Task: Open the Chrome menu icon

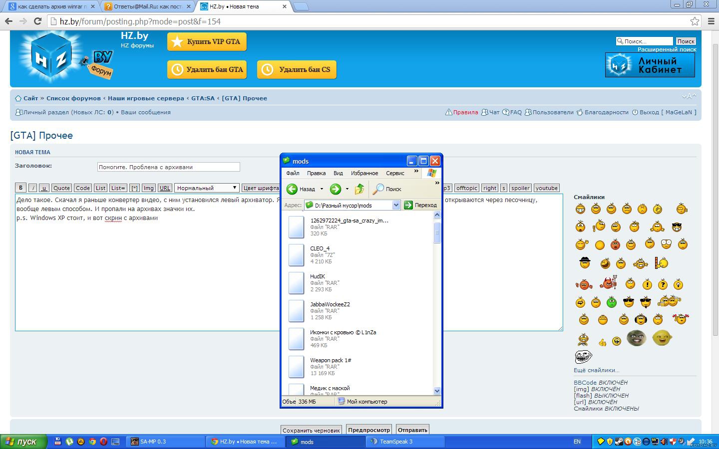Action: point(711,21)
